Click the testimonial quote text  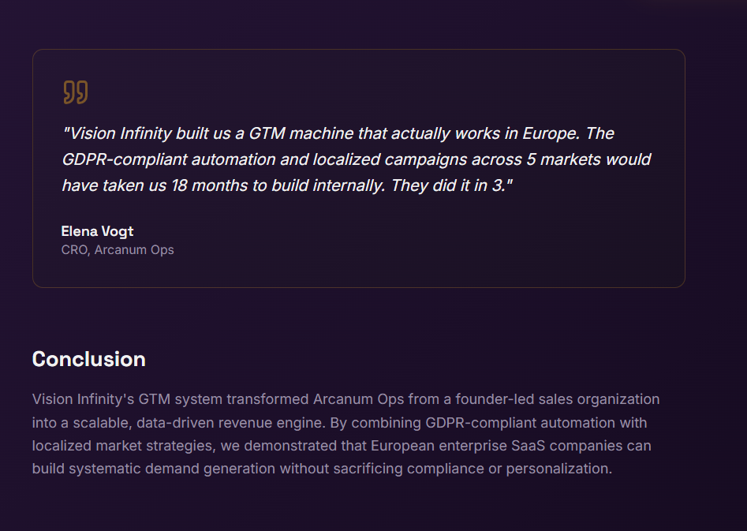point(357,159)
